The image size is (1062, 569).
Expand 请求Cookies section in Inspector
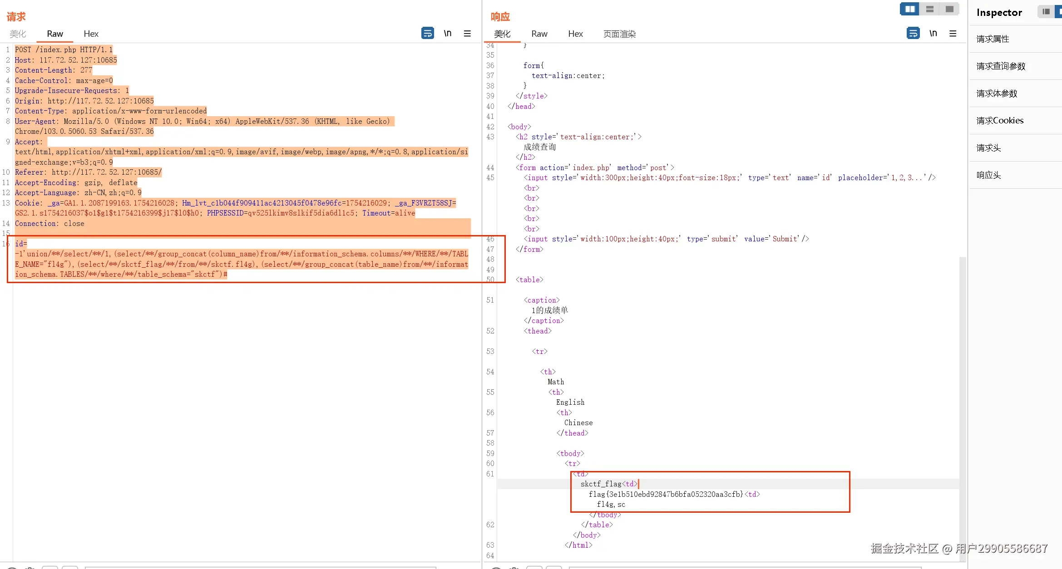pos(1000,121)
